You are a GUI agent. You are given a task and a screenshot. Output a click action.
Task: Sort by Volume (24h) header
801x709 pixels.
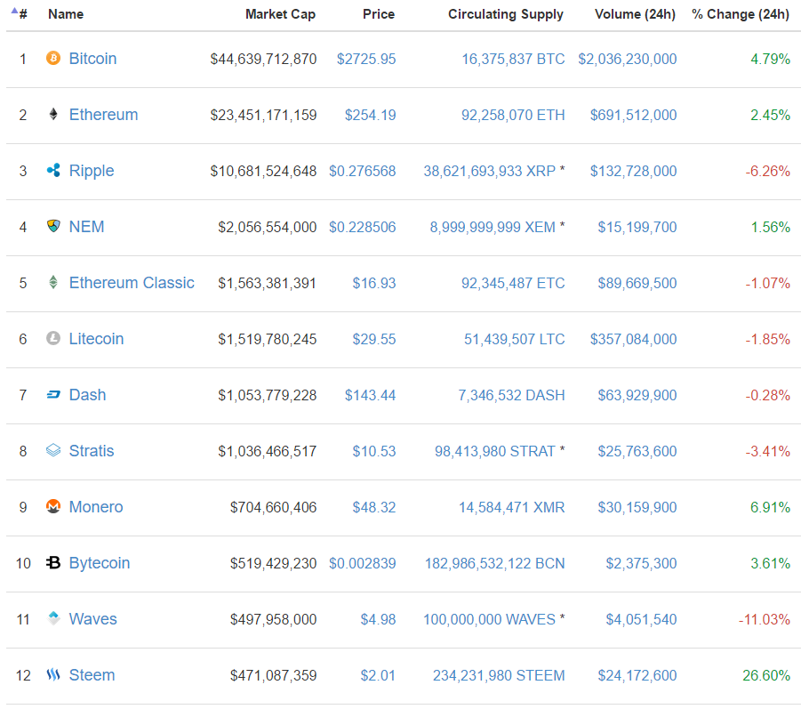pos(635,14)
